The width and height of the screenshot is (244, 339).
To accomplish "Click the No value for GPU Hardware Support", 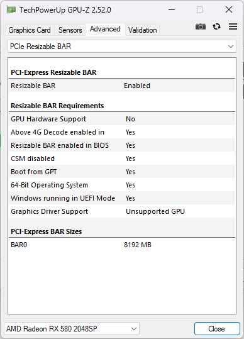I will pyautogui.click(x=130, y=119).
